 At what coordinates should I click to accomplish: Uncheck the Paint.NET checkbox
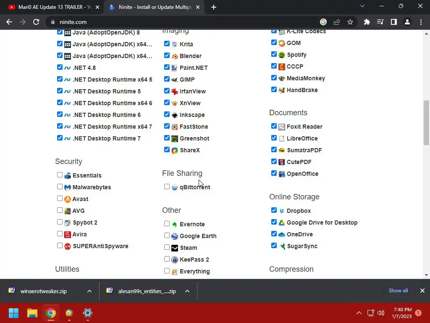tap(167, 67)
